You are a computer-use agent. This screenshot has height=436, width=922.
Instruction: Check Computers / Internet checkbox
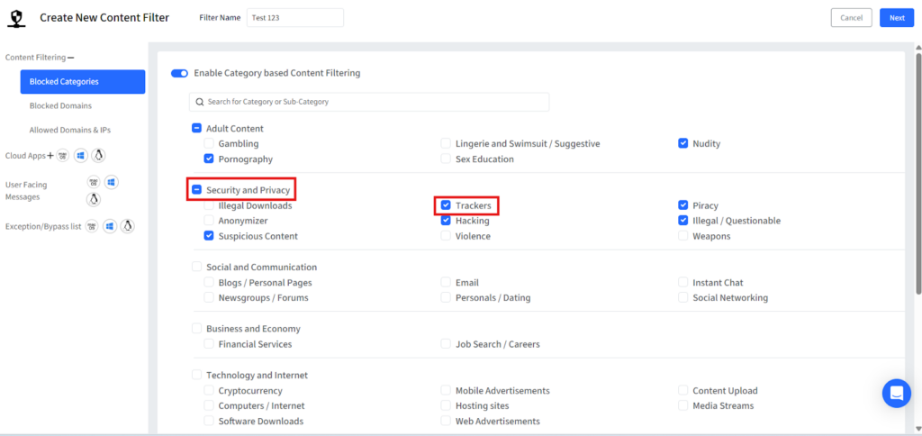click(x=209, y=406)
